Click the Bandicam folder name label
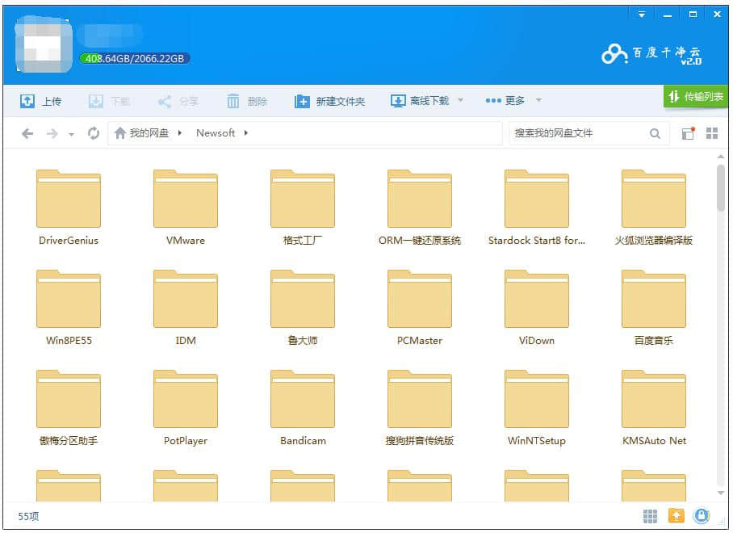733x533 pixels. pos(303,441)
